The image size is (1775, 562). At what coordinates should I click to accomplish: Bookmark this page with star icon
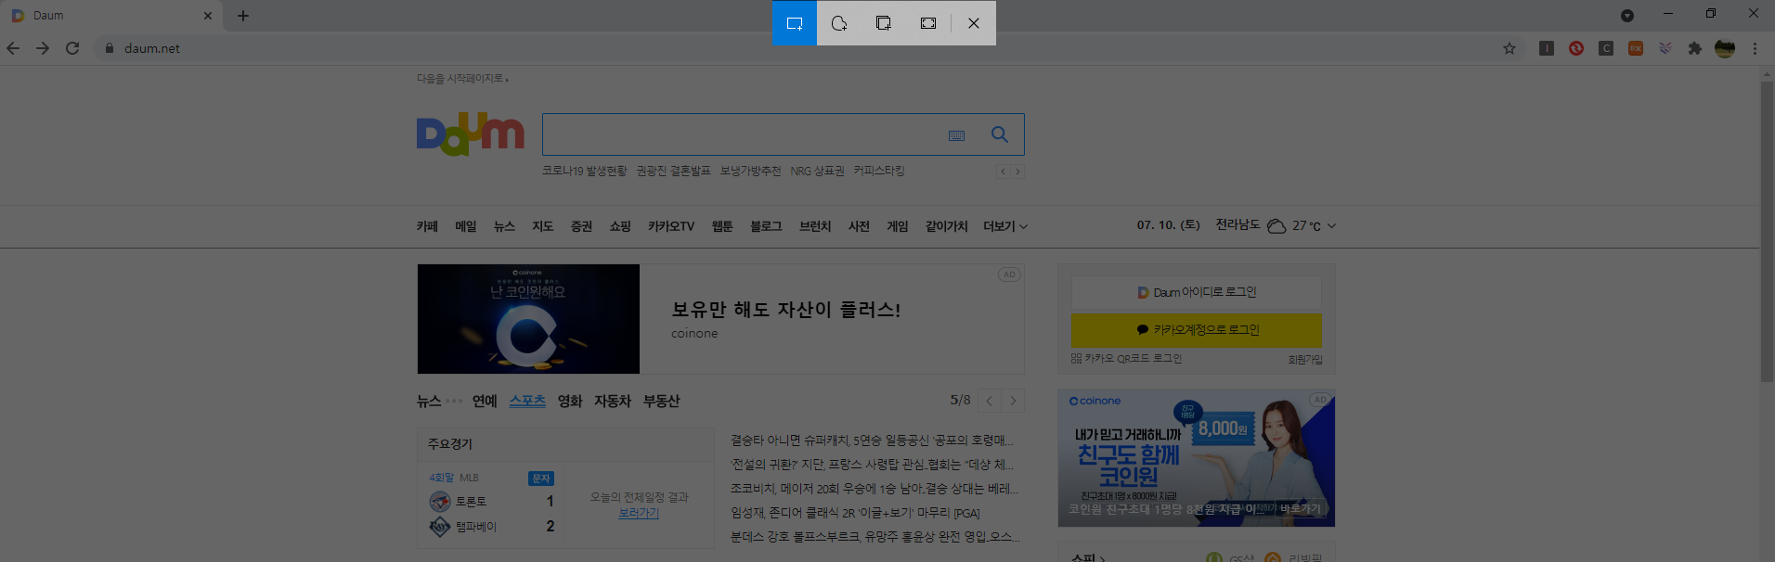click(1509, 48)
